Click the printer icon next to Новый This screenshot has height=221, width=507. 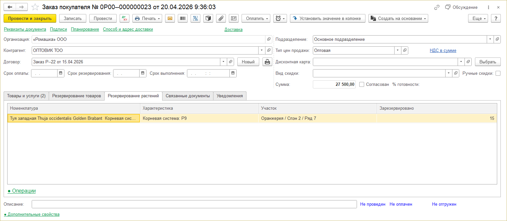[x=267, y=62]
